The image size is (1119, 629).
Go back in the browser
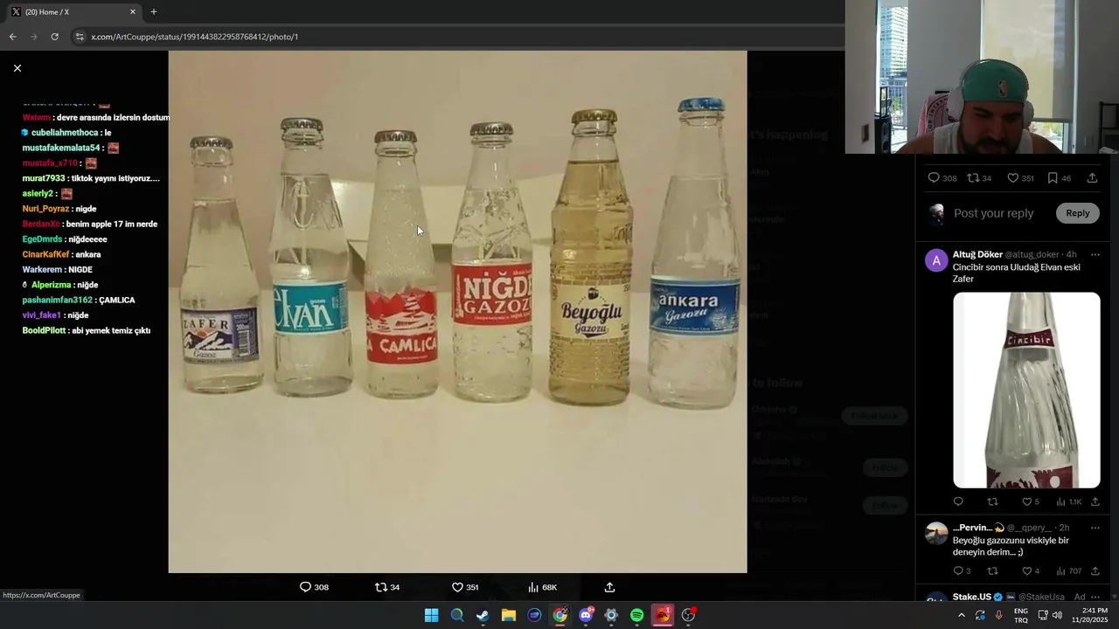point(12,37)
